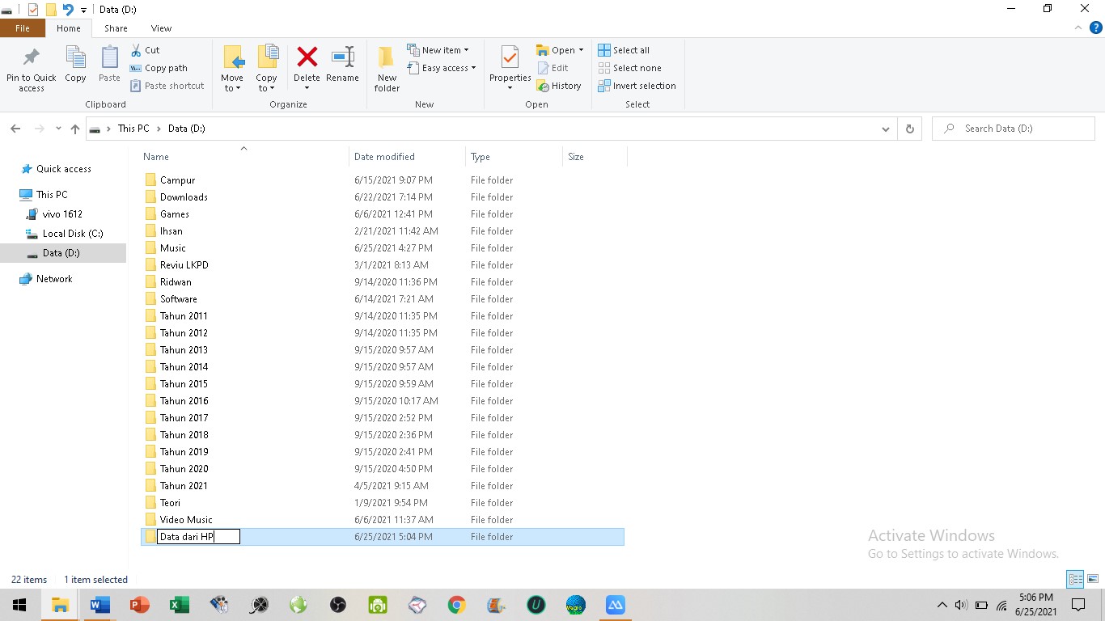Open Quick access in the navigation pane

click(63, 169)
